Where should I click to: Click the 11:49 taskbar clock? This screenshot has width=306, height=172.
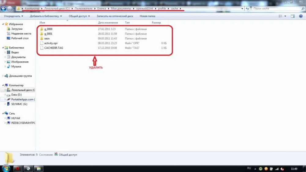294,169
